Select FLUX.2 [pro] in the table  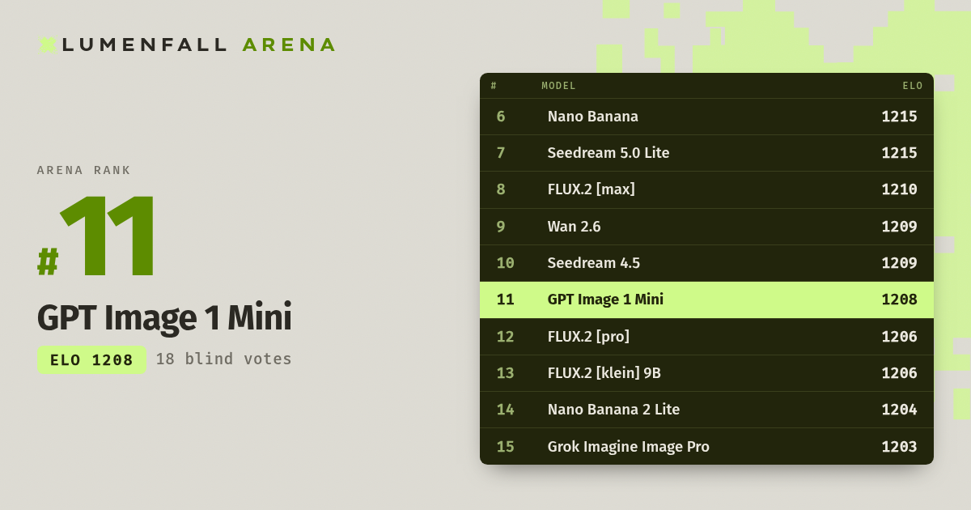(706, 337)
